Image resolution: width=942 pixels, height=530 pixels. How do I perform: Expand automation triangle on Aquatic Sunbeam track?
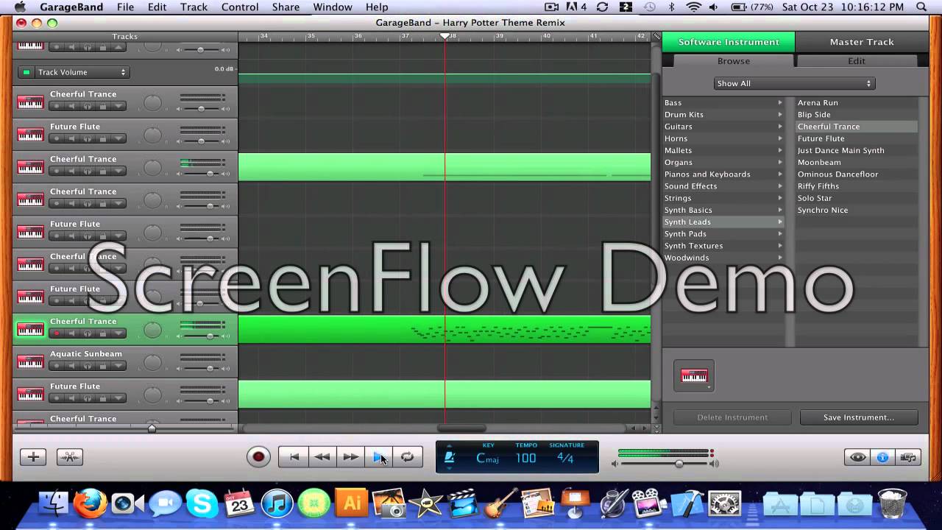[x=118, y=366]
